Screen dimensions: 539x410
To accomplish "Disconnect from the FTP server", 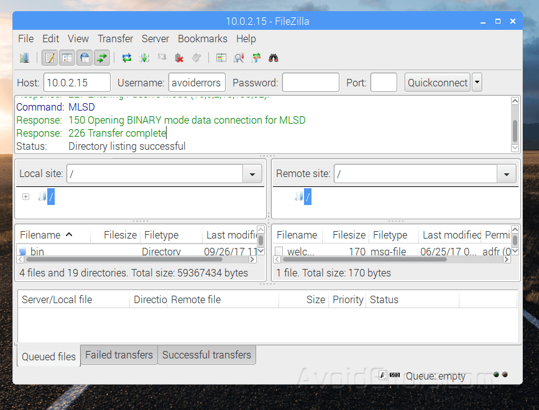I will pos(178,58).
